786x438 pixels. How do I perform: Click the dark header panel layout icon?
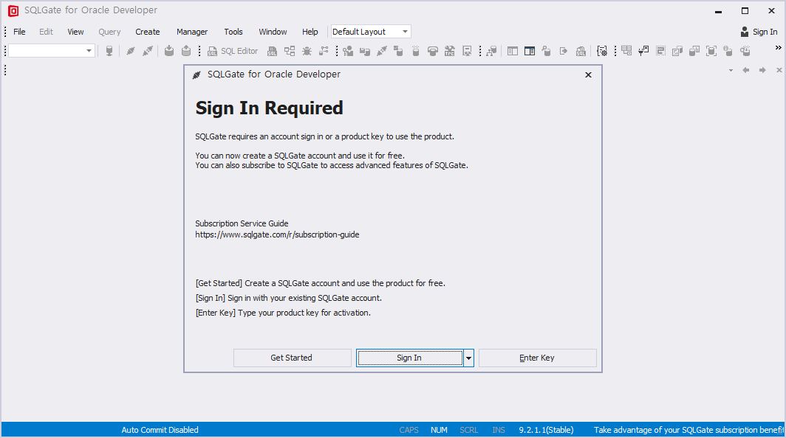point(530,51)
